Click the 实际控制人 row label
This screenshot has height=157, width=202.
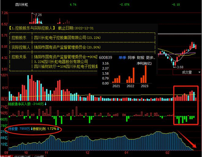tap(21, 47)
